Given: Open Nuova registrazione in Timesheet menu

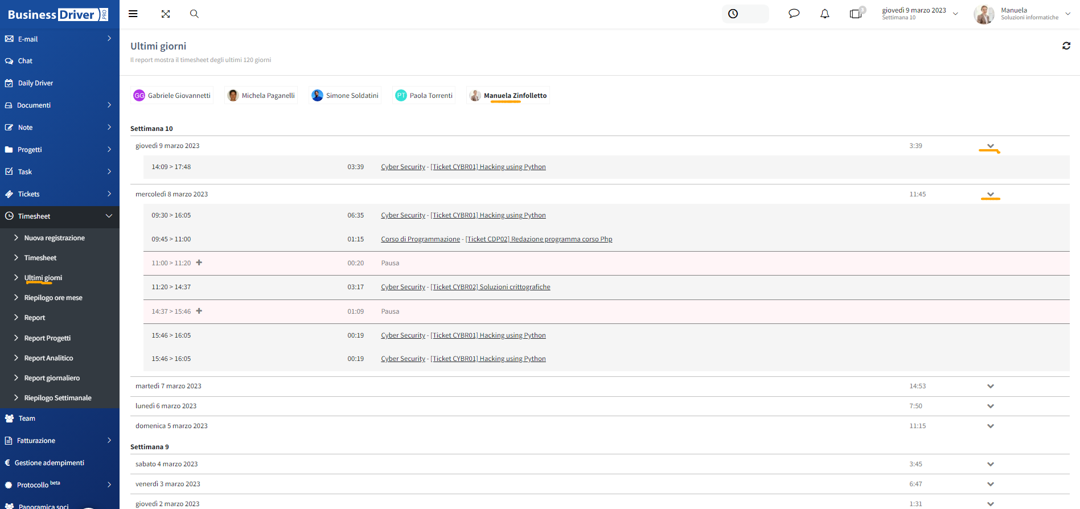Looking at the screenshot, I should [55, 238].
